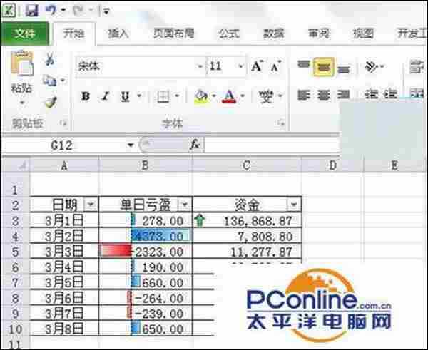Click the Increase Indent icon
The height and width of the screenshot is (350, 428).
pyautogui.click(x=391, y=94)
